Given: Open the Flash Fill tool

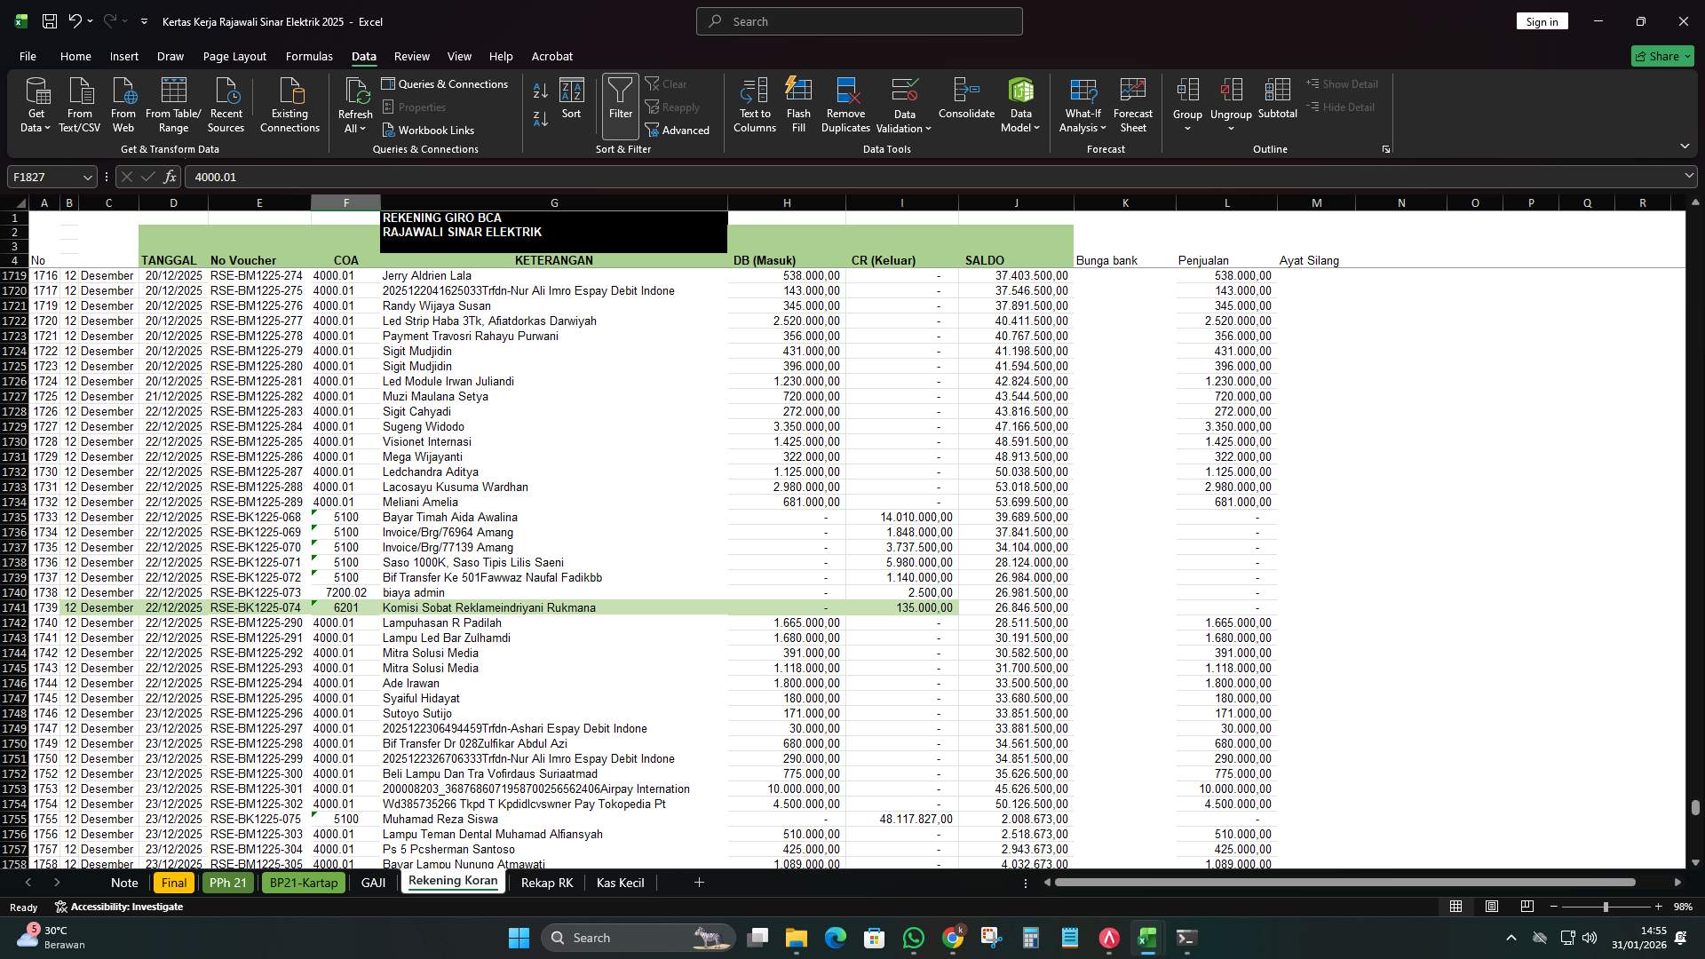Looking at the screenshot, I should tap(797, 102).
